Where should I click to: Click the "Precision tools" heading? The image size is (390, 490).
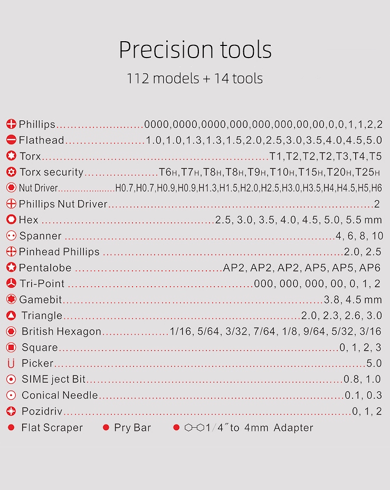pyautogui.click(x=195, y=50)
